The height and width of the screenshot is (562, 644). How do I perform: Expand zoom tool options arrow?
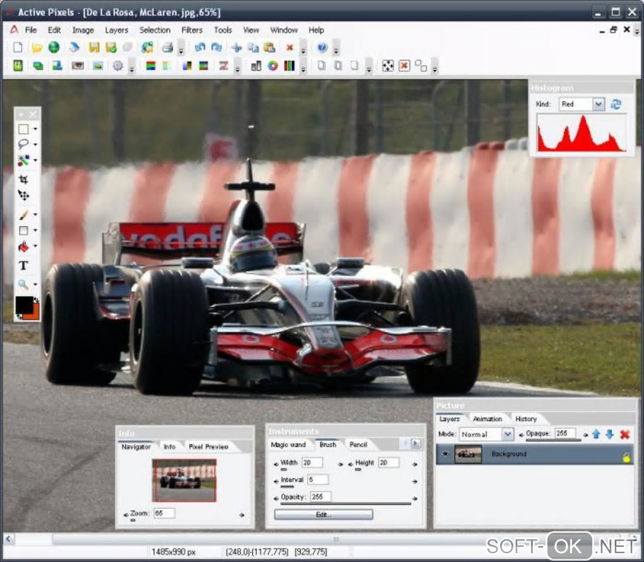point(35,284)
